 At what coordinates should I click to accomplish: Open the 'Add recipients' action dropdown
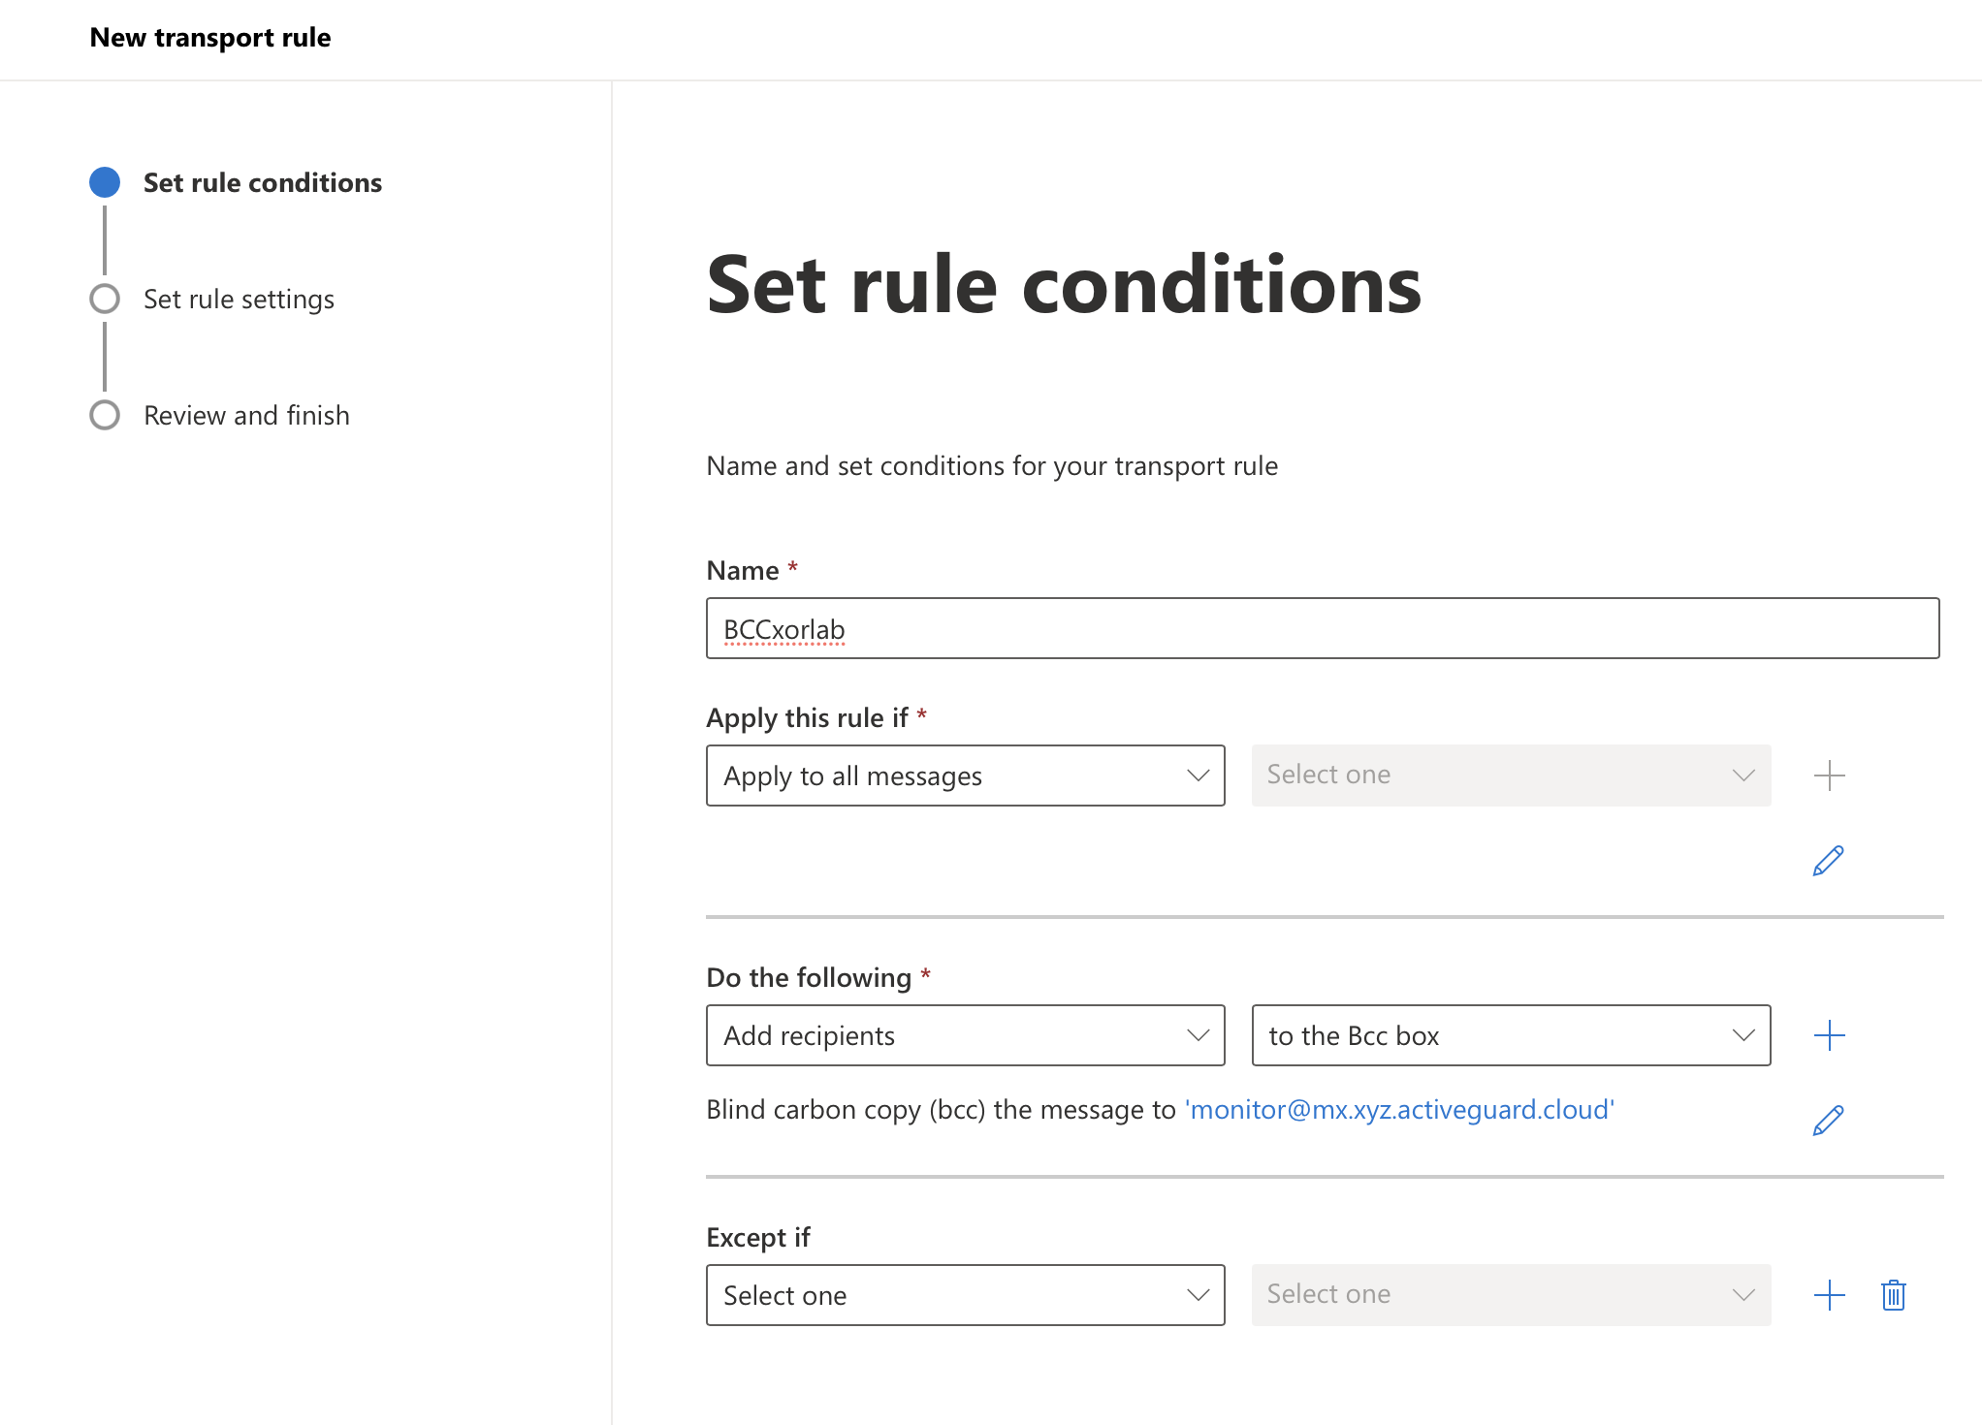(x=965, y=1035)
